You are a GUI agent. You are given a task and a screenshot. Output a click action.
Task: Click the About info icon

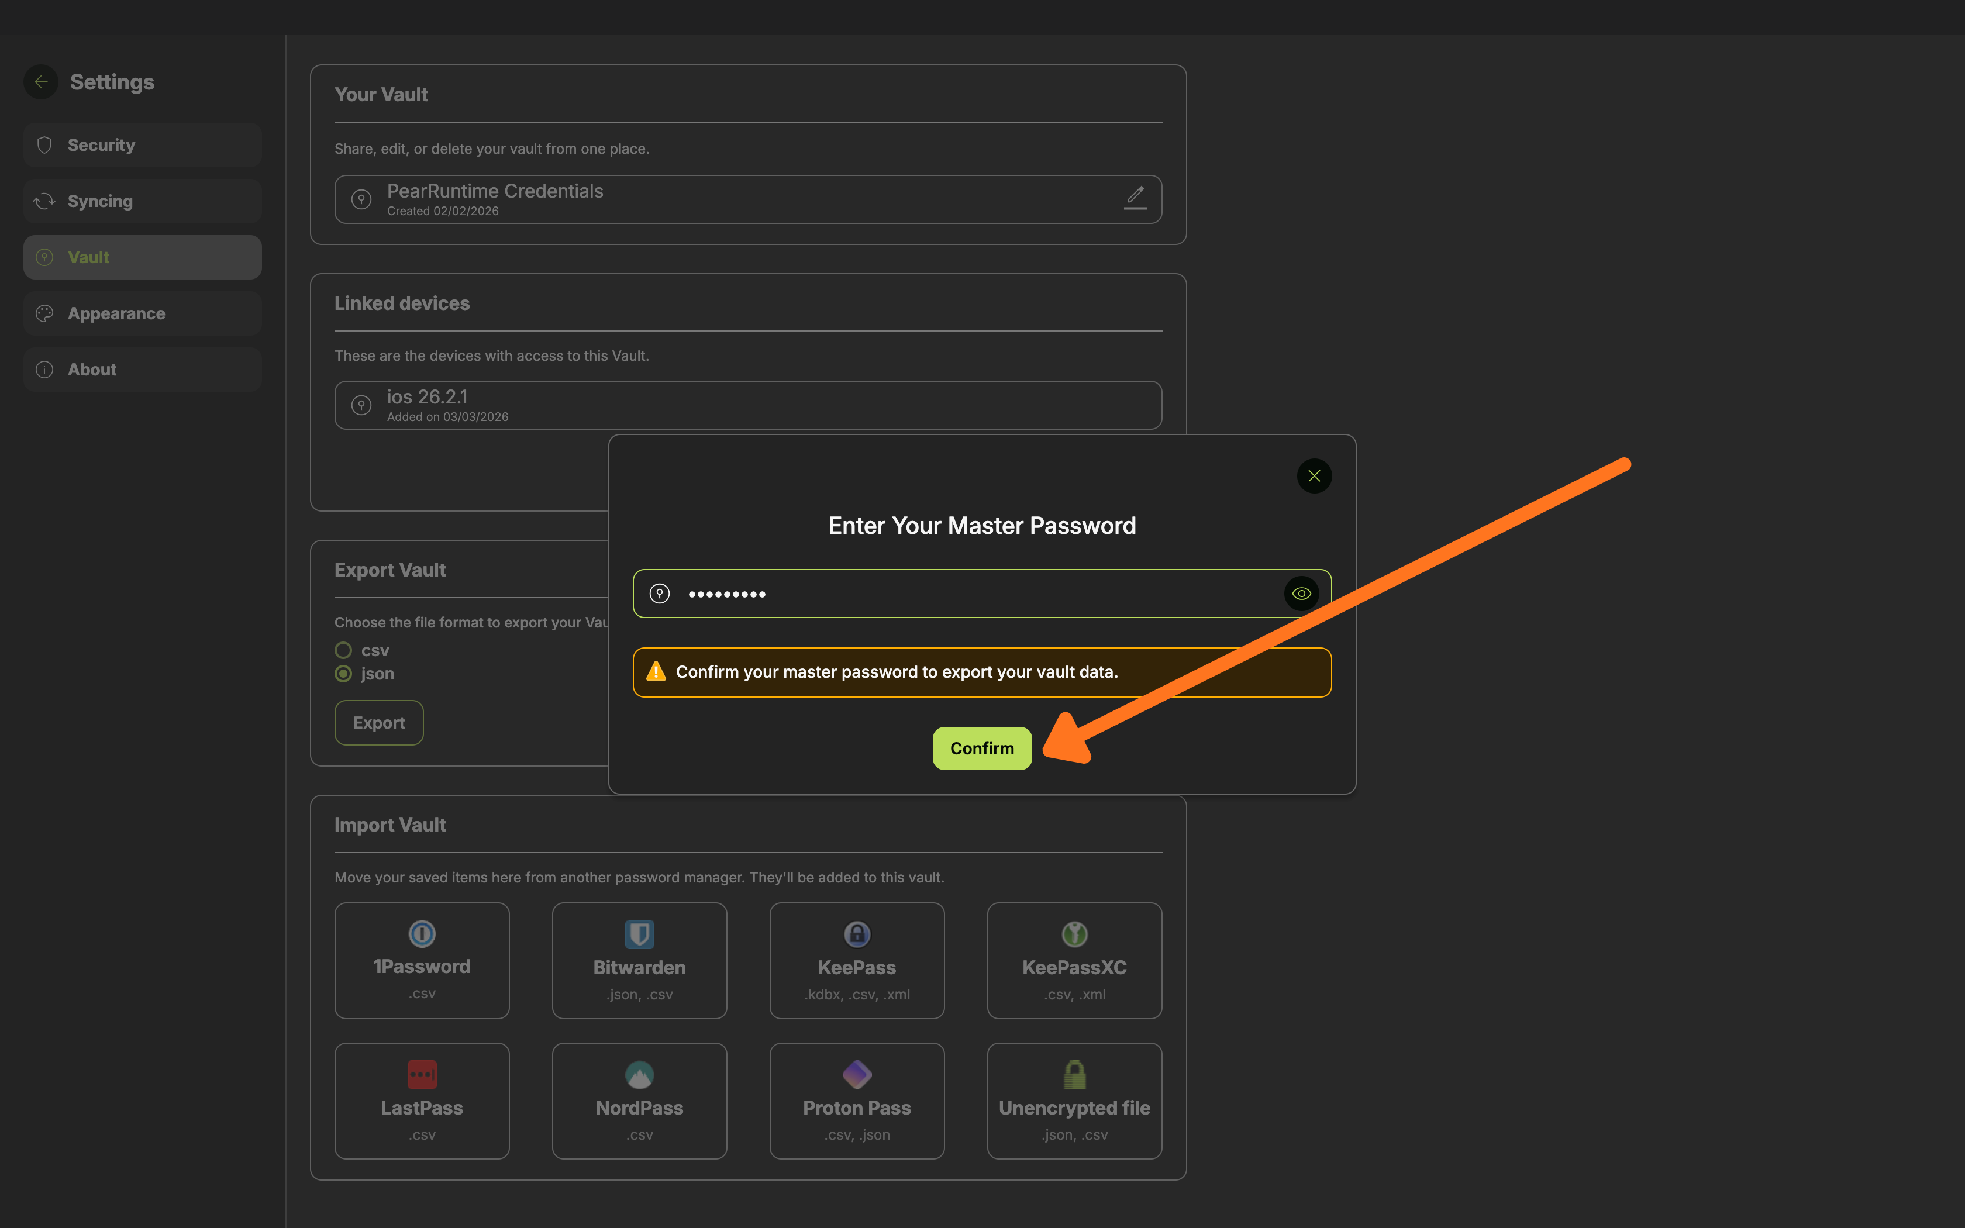coord(44,369)
